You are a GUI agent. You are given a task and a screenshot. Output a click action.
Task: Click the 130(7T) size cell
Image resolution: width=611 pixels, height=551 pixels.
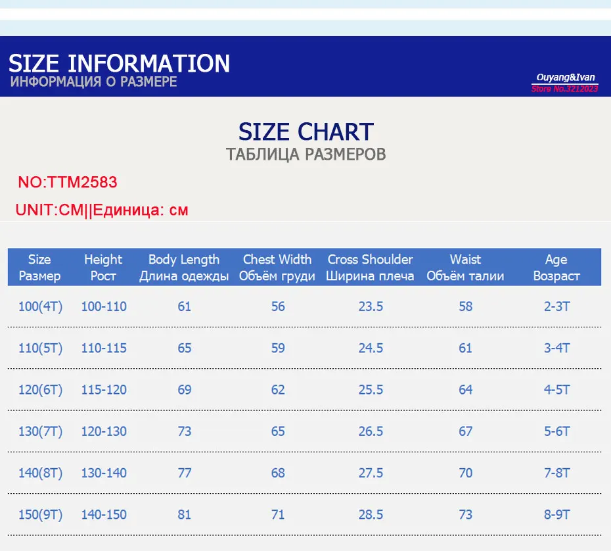tap(41, 432)
